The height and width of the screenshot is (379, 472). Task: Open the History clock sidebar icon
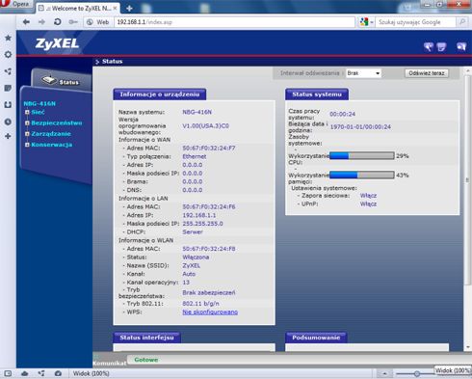click(x=8, y=122)
